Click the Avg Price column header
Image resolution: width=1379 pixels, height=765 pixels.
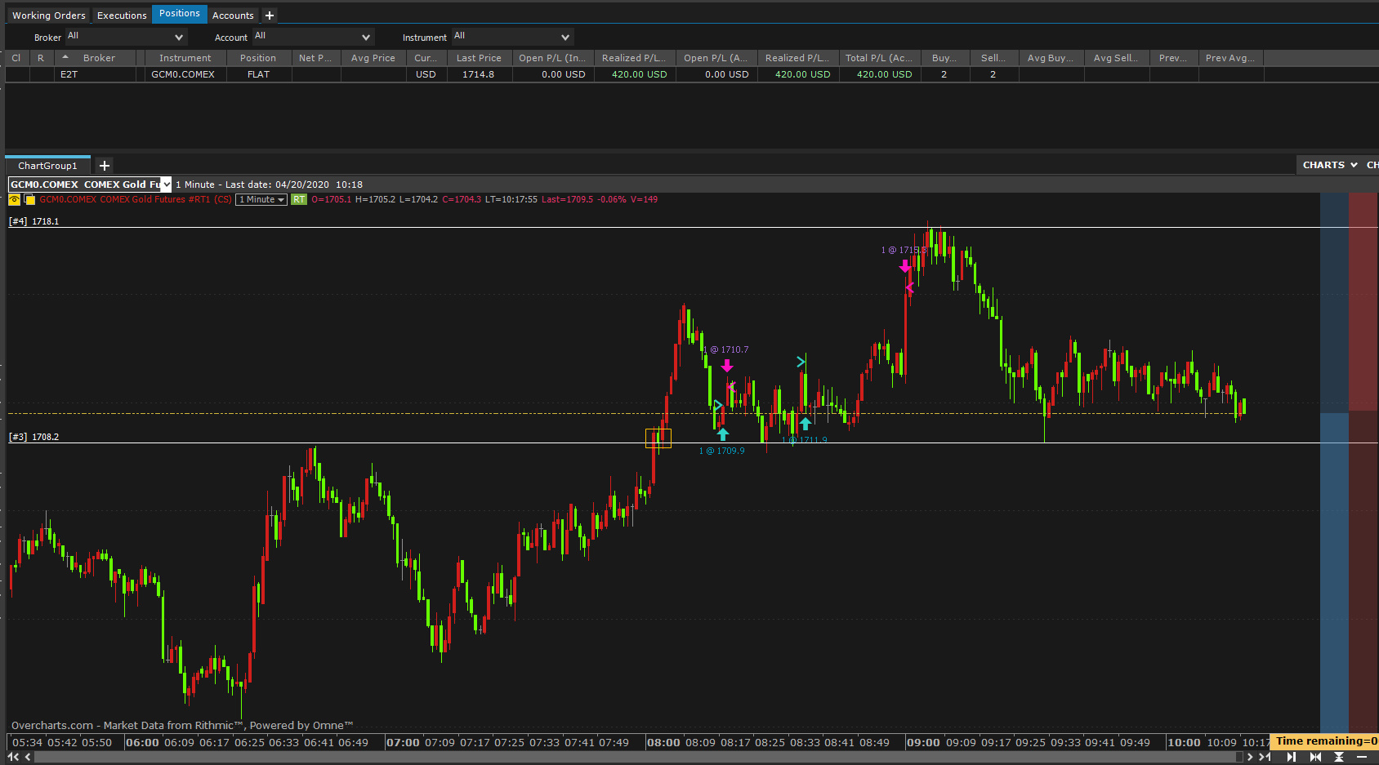click(x=373, y=58)
